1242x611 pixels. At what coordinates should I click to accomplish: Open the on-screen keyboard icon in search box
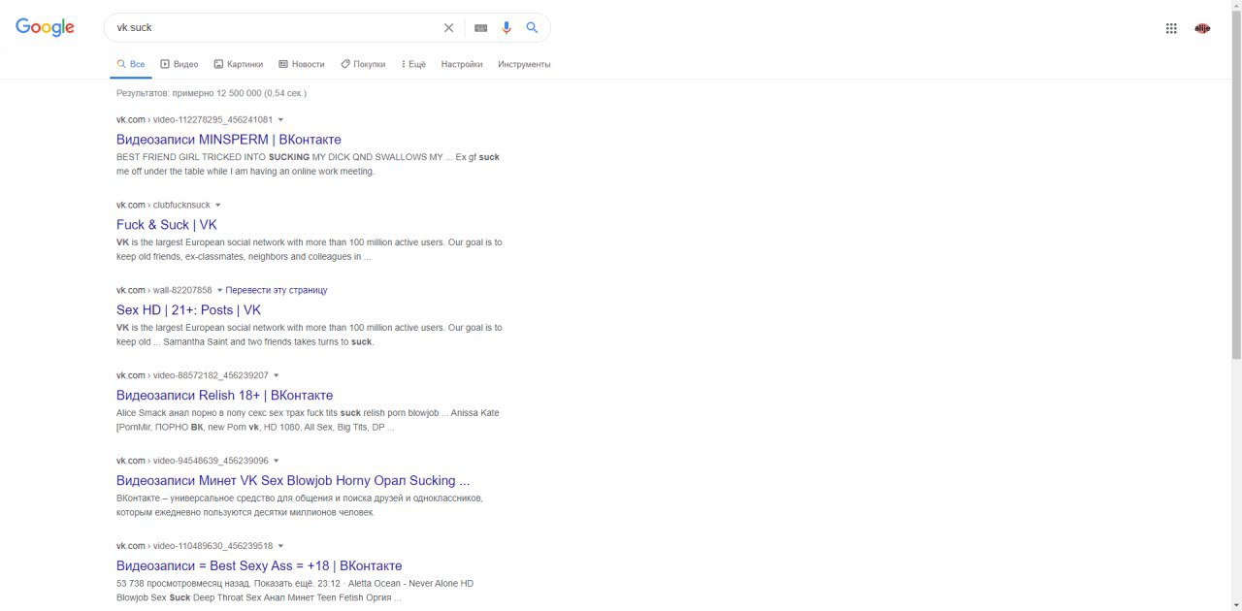480,28
